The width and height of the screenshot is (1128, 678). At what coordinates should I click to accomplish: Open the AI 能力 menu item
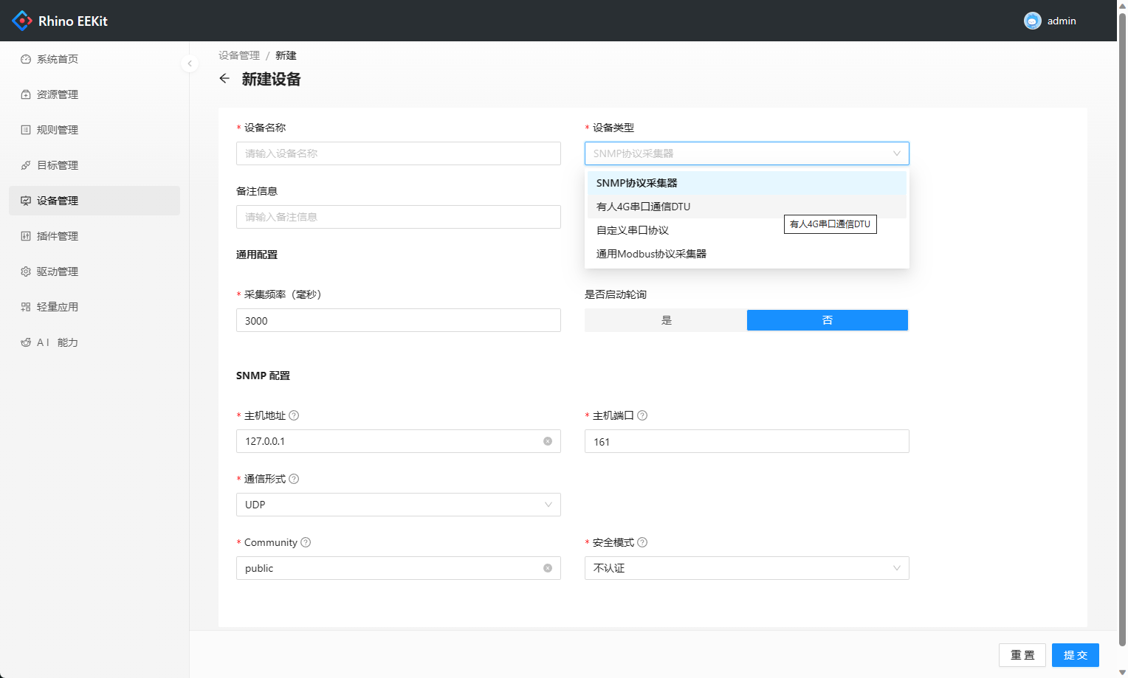[94, 342]
